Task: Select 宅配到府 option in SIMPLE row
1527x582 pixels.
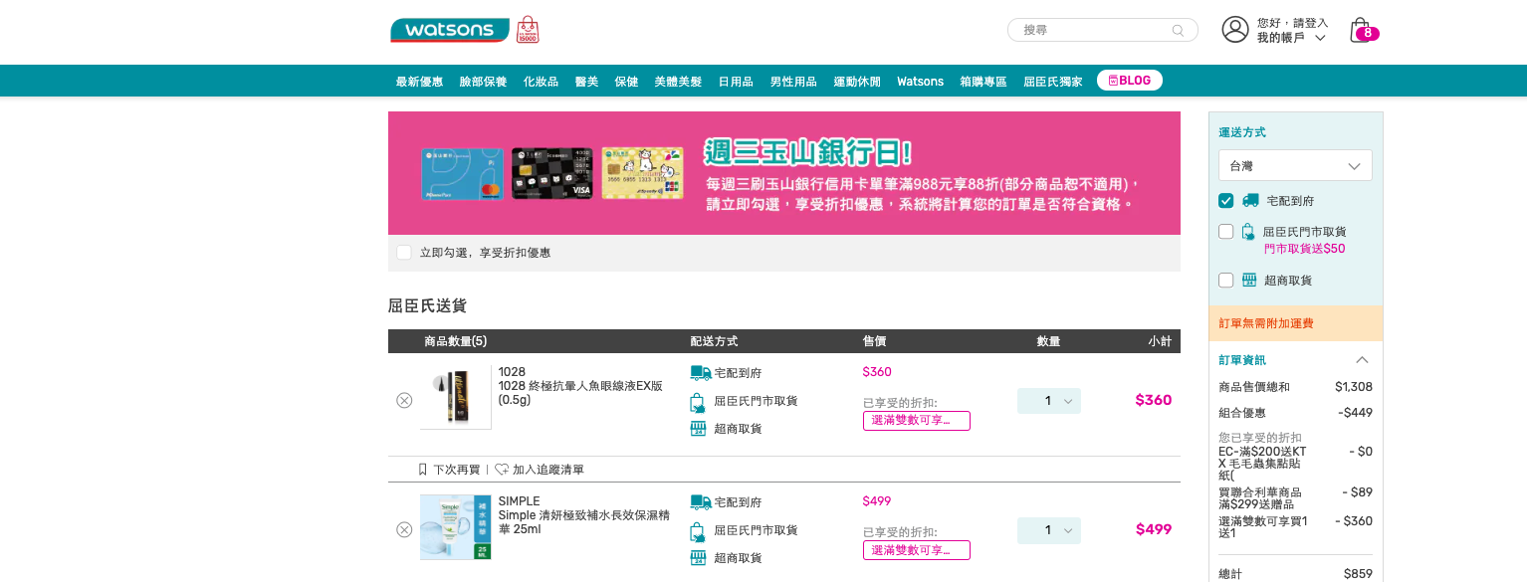Action: [x=739, y=502]
